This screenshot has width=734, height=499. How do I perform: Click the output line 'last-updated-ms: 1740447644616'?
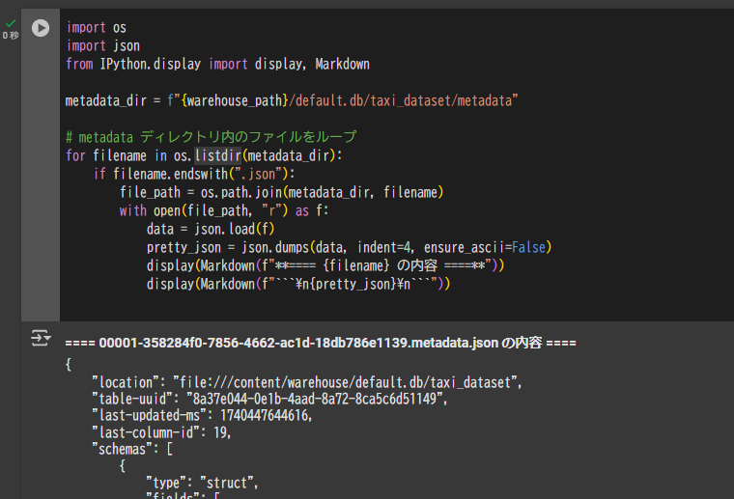click(202, 415)
